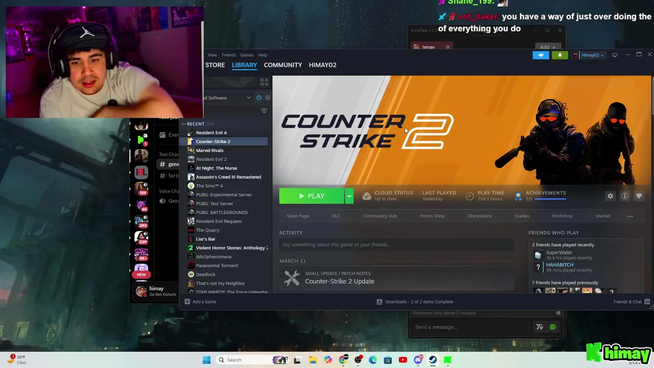Screen dimensions: 654x368
Task: Open the Market link
Action: pyautogui.click(x=603, y=216)
